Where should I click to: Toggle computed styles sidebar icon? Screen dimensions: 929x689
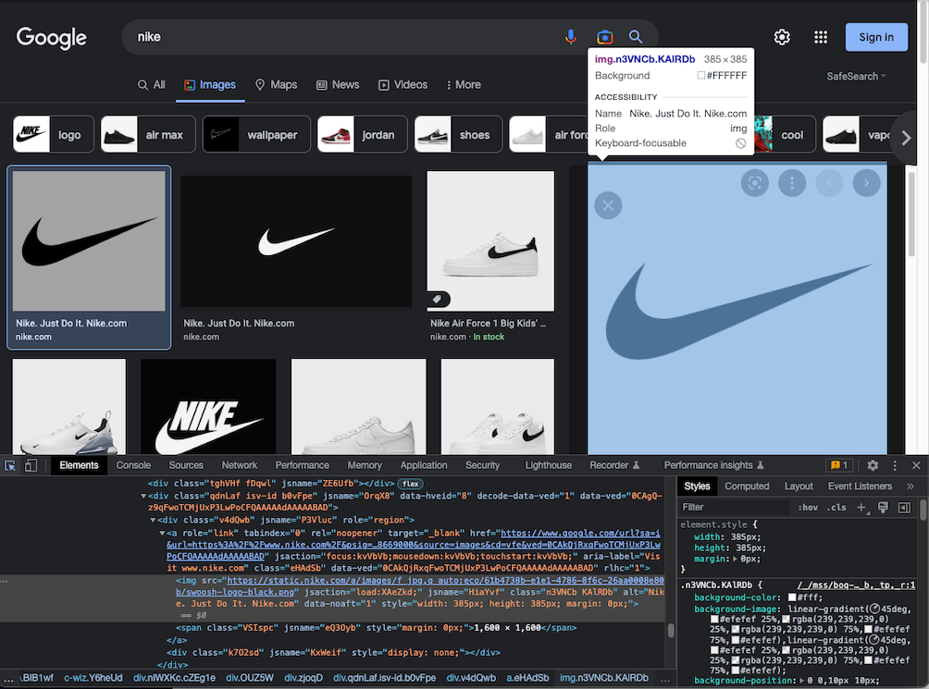[x=904, y=508]
